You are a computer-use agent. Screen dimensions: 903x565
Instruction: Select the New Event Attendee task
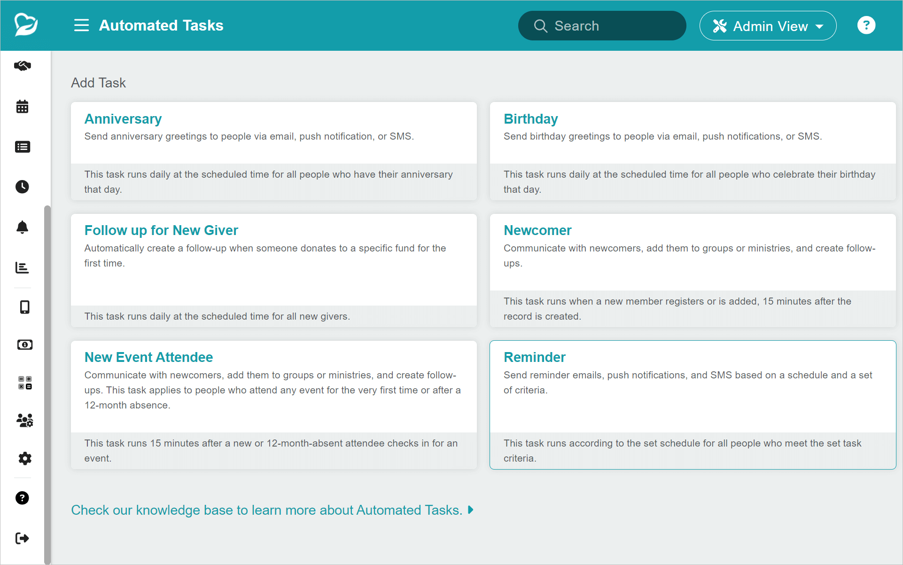click(274, 405)
